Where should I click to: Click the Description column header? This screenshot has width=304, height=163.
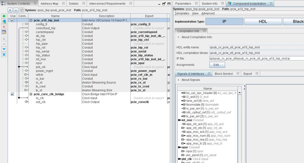point(107,16)
